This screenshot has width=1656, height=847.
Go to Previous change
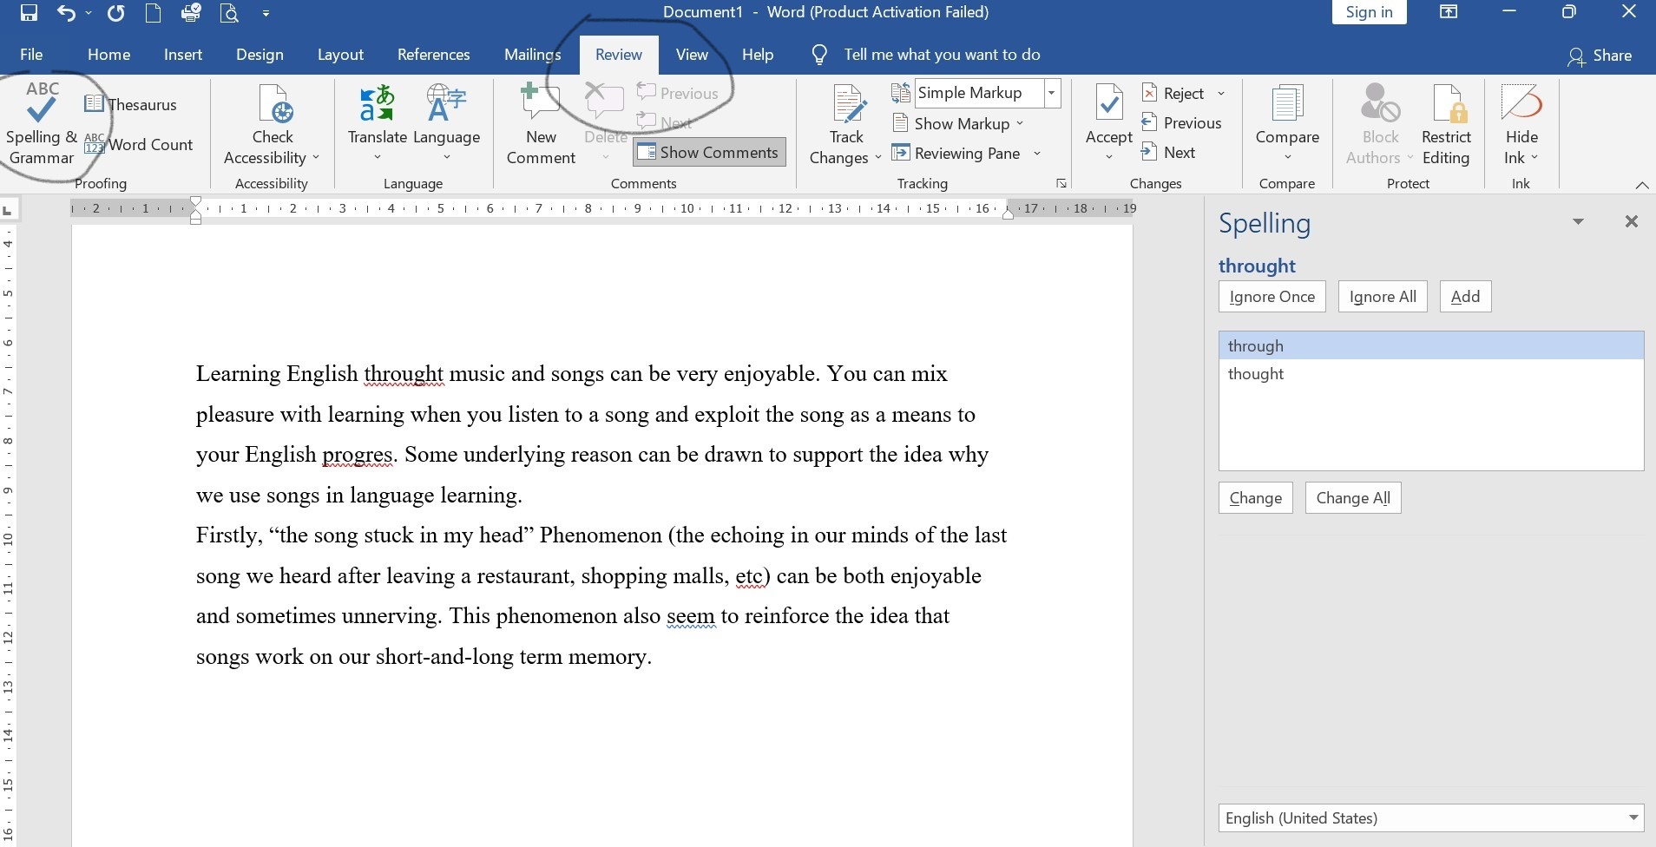click(1181, 122)
